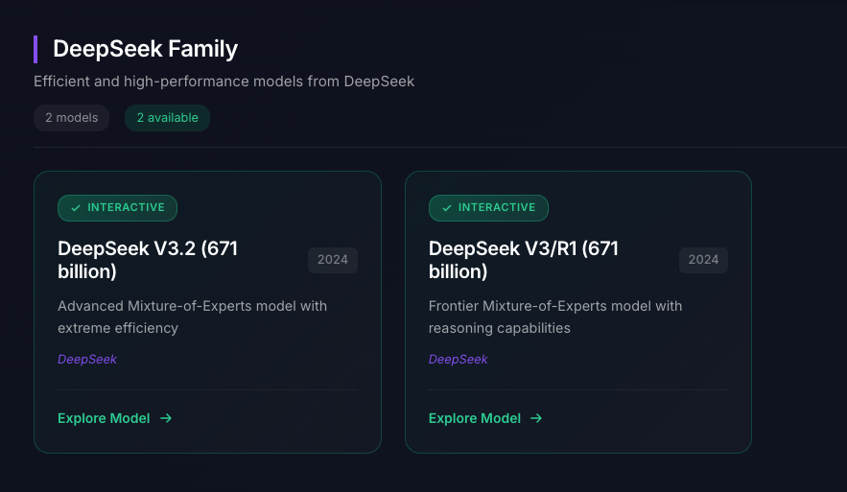This screenshot has height=492, width=847.
Task: Select the INTERACTIVE badge on DeepSeek V3/R1 card
Action: tap(488, 208)
